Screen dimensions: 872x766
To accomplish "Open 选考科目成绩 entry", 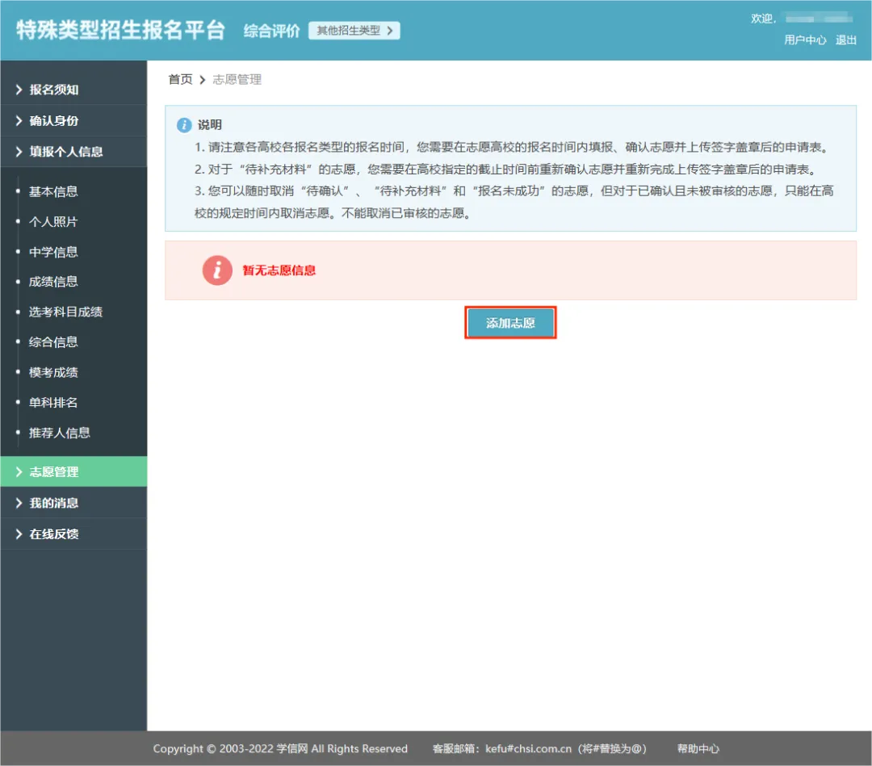I will coord(65,312).
